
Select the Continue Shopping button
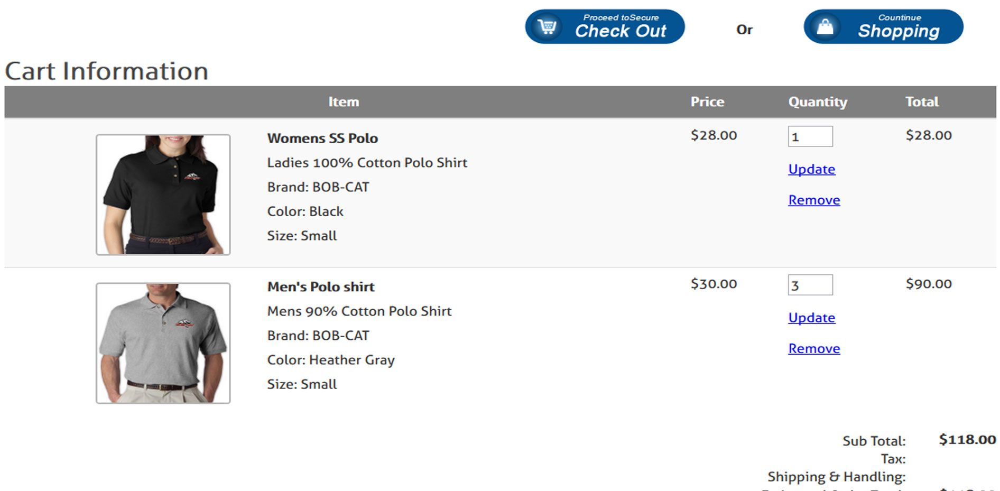coord(883,26)
